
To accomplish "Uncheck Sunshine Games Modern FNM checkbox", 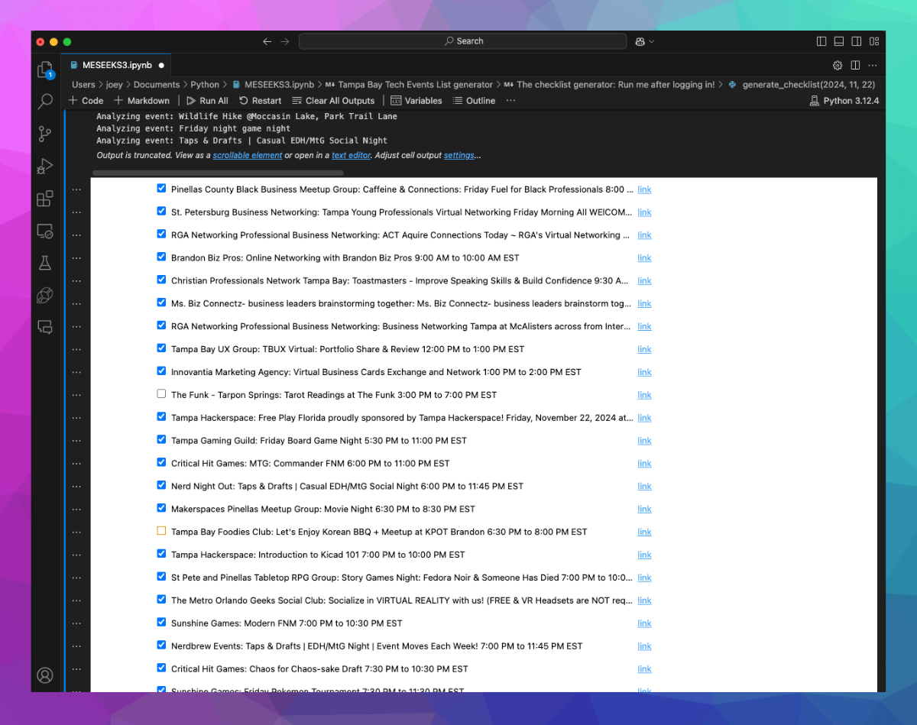I will coord(161,622).
